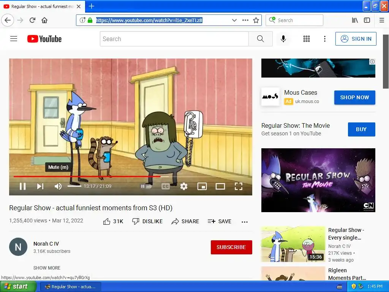
Task: Mute the video with speaker icon
Action: [58, 186]
